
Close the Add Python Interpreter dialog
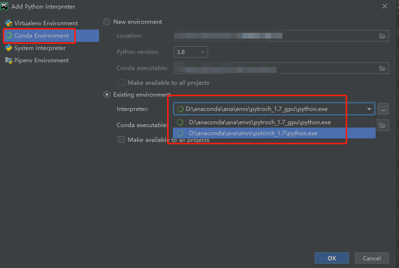[x=385, y=6]
